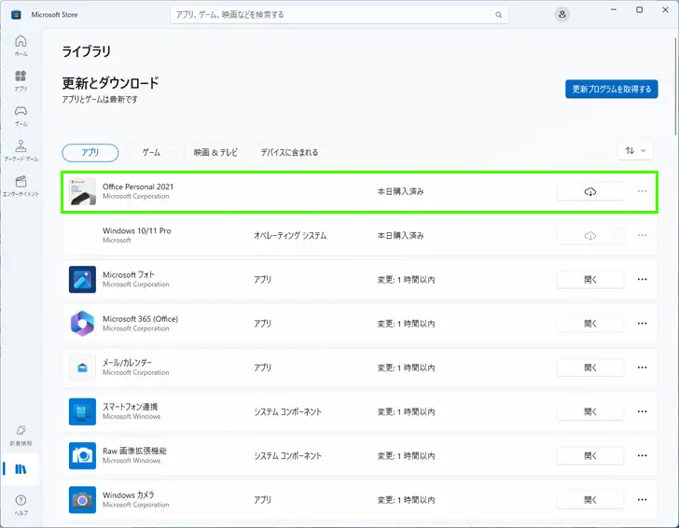Open more options for Raw 画像拡張機能
The image size is (679, 528).
tap(643, 455)
